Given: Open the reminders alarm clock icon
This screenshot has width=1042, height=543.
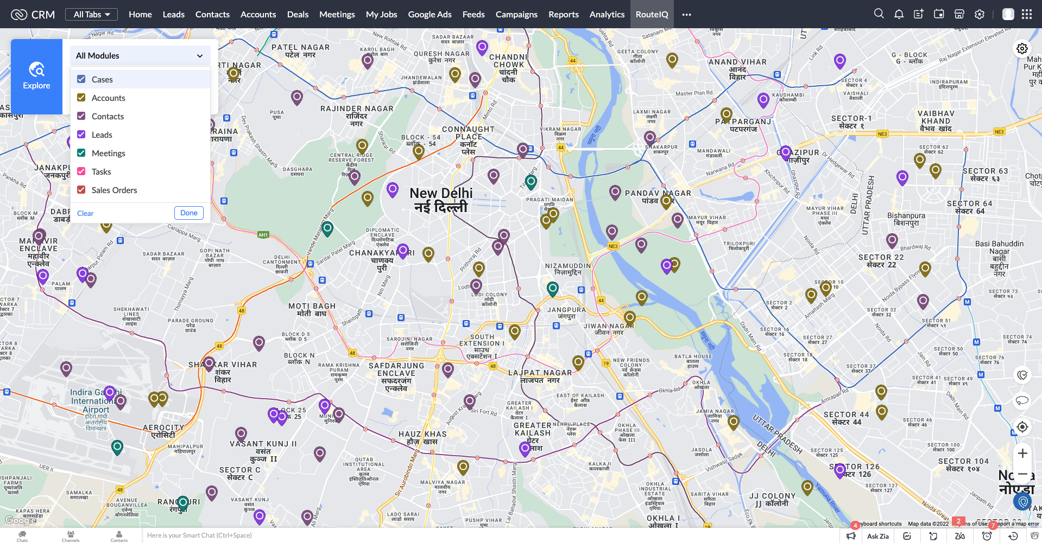Looking at the screenshot, I should click(x=987, y=536).
